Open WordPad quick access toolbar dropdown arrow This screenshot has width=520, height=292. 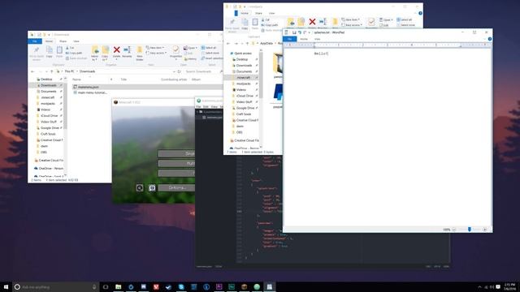pos(310,32)
